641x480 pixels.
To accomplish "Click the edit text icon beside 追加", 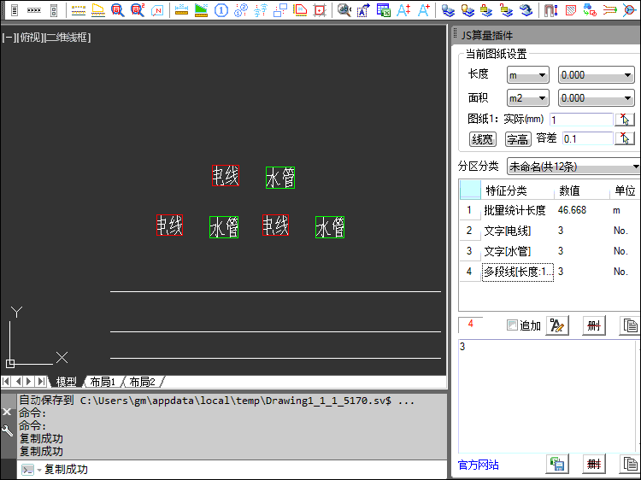I will pos(558,325).
